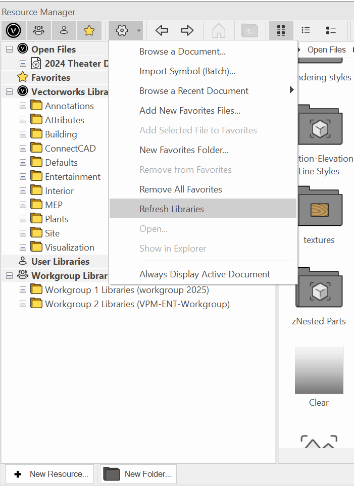Open the Section-Elevation Line Styles folder
Viewport: 354px width, 486px height.
click(x=320, y=125)
